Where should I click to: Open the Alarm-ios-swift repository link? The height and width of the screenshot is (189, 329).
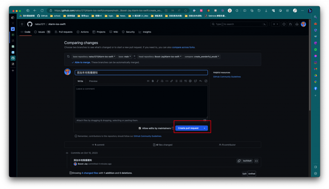57,24
